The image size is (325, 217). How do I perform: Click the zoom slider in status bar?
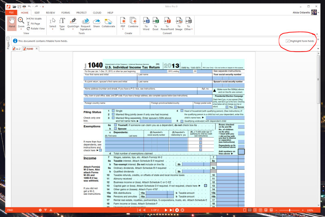290,210
